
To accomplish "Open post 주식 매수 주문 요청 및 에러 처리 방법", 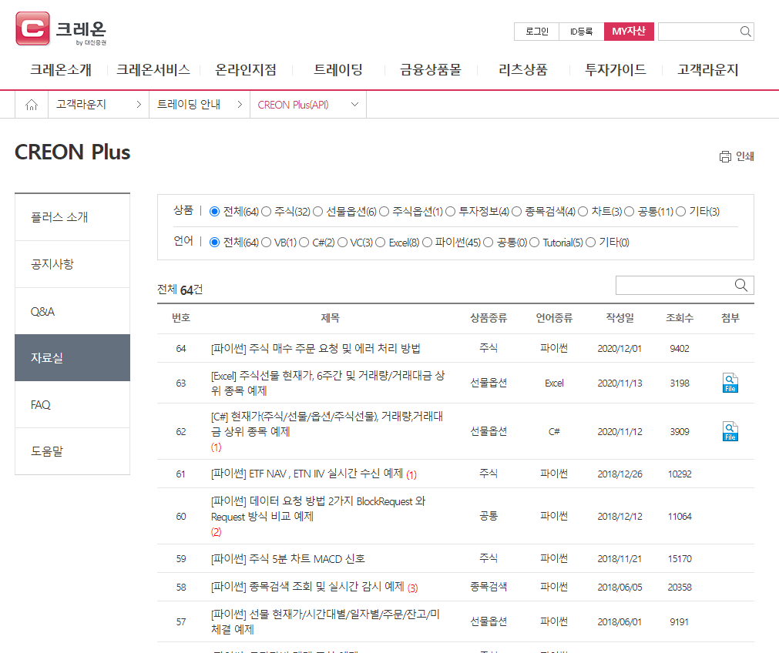I will (x=315, y=349).
